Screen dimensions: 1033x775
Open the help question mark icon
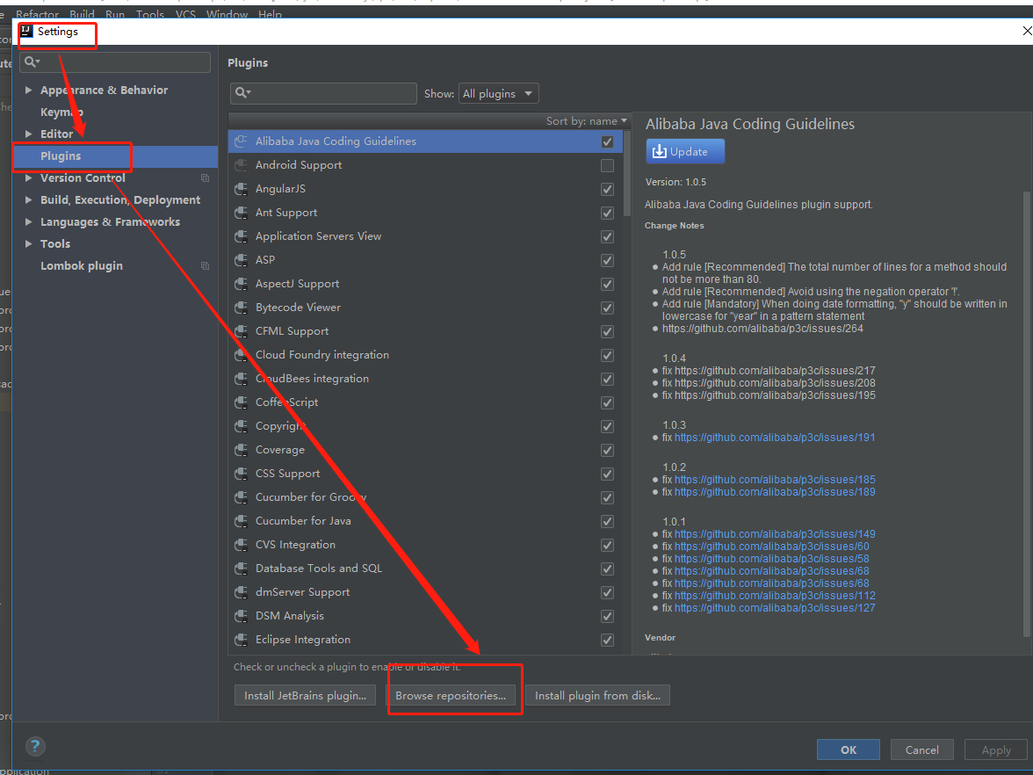[x=35, y=746]
